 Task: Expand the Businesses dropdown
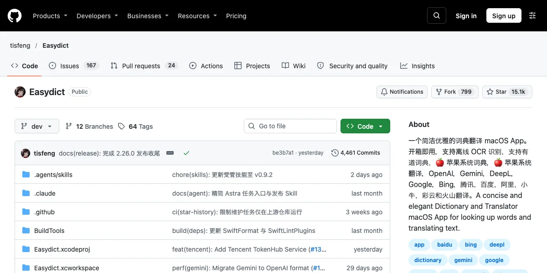(x=148, y=16)
